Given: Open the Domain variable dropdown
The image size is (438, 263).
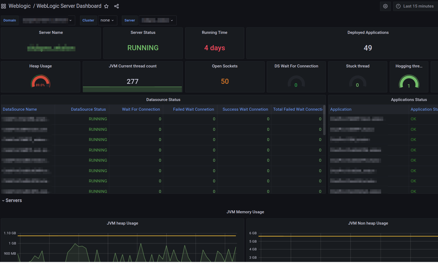Looking at the screenshot, I should point(47,20).
